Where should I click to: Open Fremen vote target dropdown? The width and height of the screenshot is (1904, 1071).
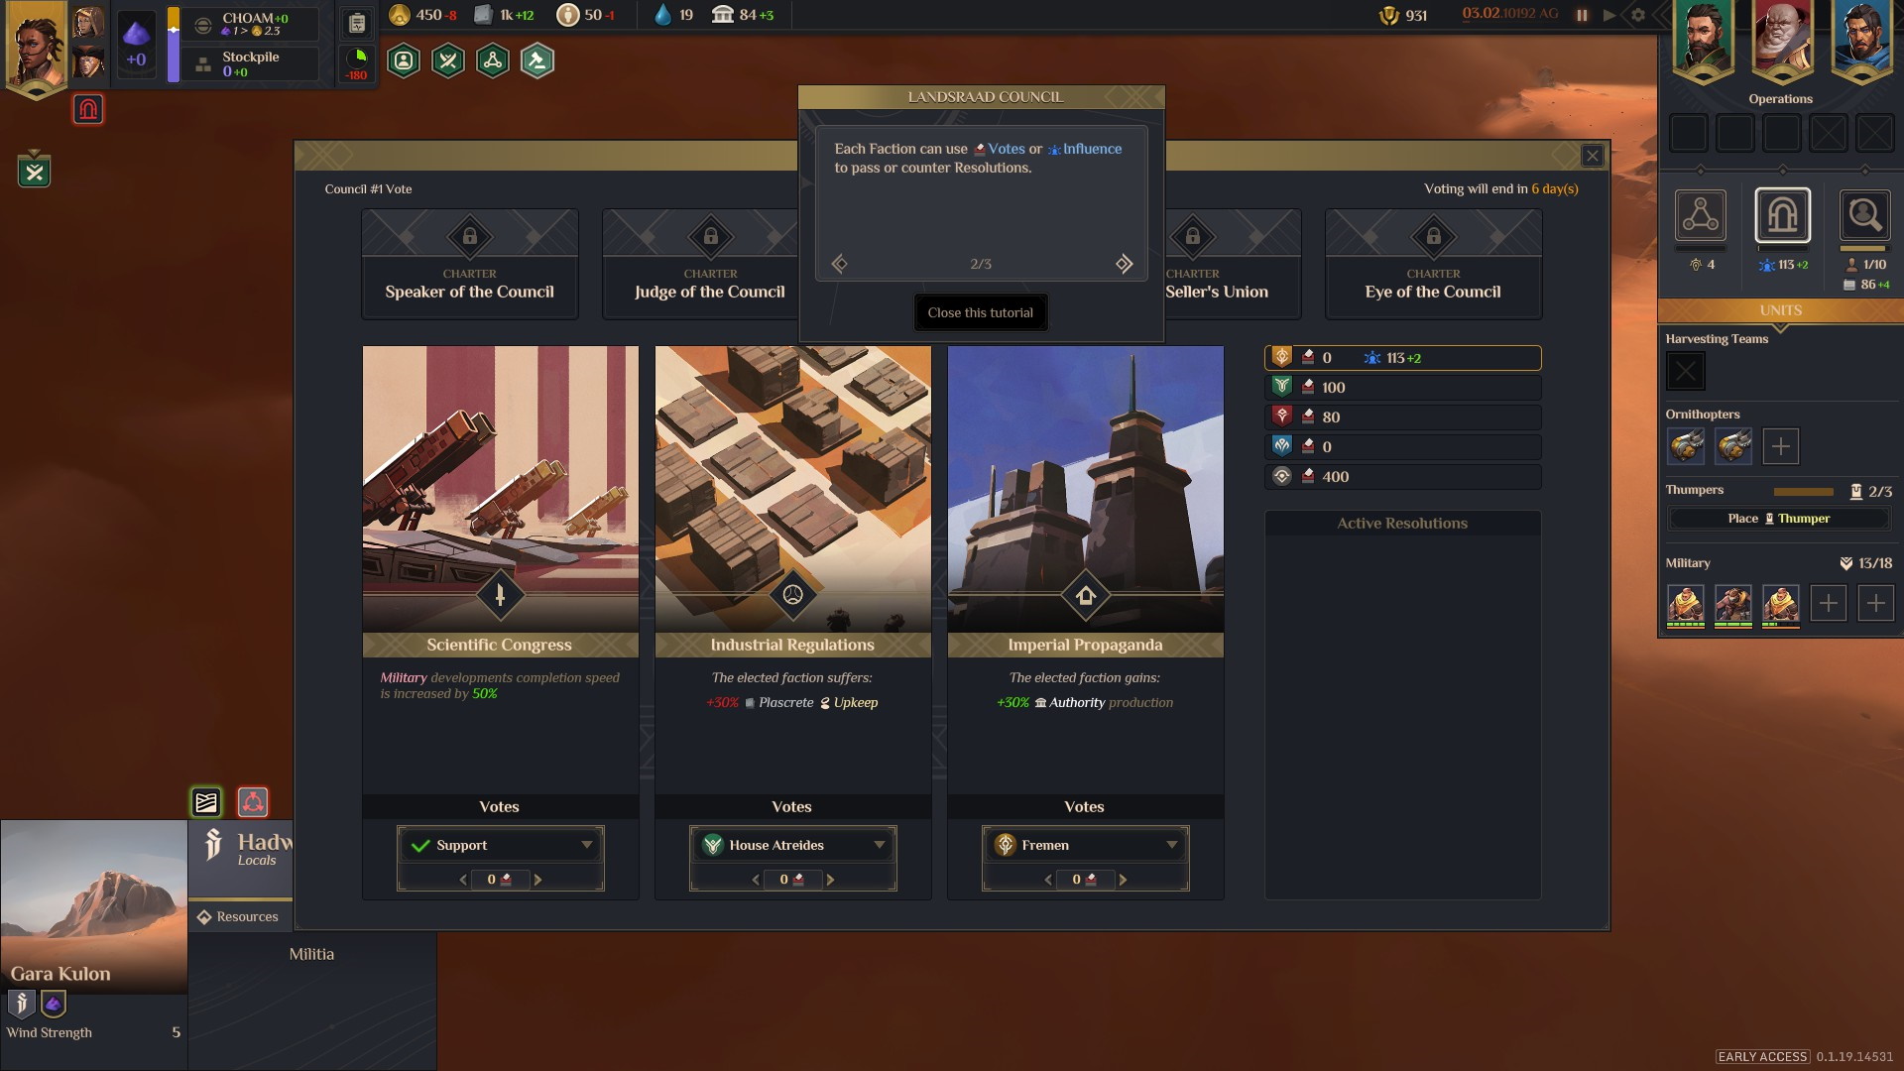click(1085, 845)
